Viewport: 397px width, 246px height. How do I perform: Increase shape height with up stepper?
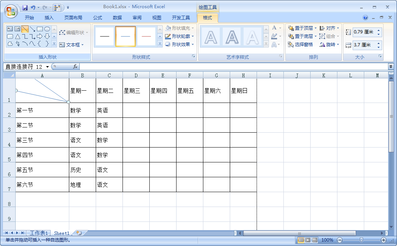pos(378,30)
